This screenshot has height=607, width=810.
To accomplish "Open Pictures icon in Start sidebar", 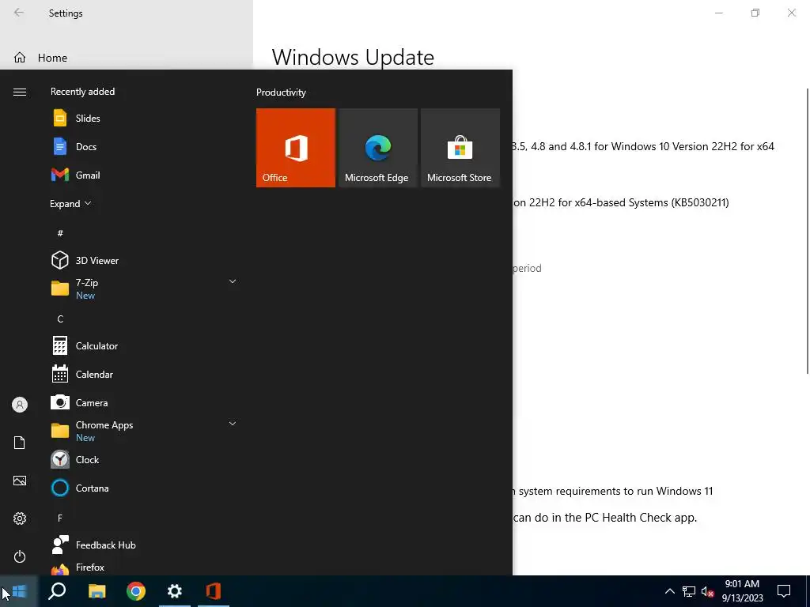I will point(20,481).
